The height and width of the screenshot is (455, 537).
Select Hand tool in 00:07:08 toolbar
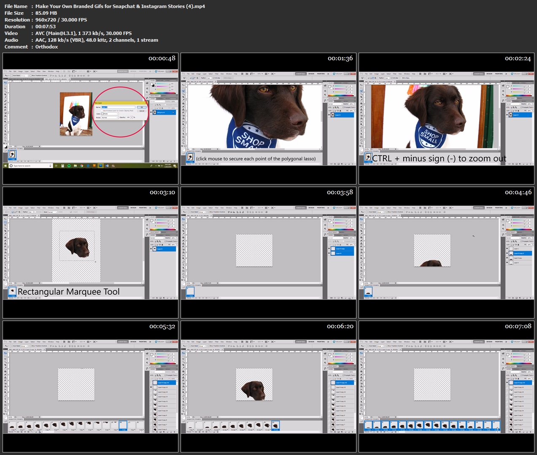coord(362,408)
